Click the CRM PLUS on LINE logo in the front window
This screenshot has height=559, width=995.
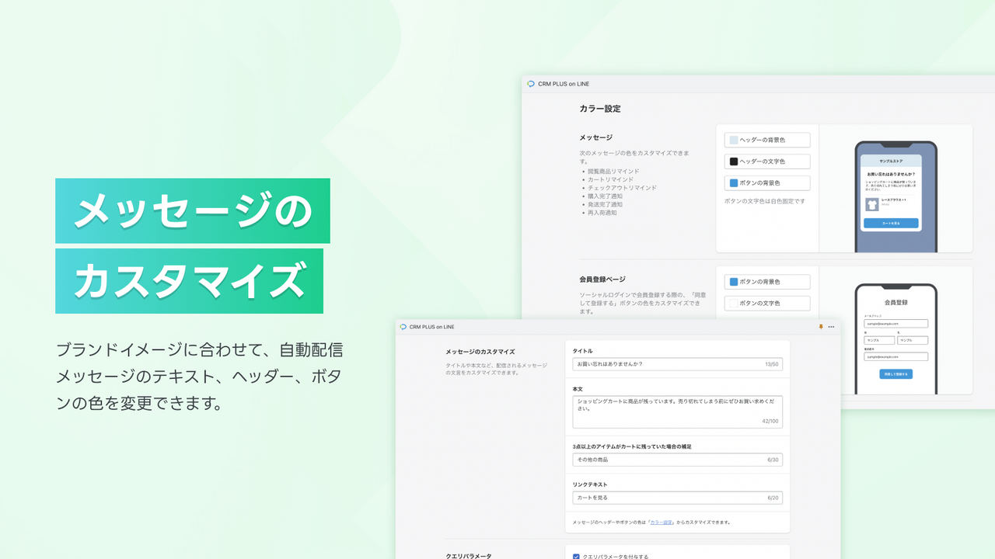click(403, 327)
